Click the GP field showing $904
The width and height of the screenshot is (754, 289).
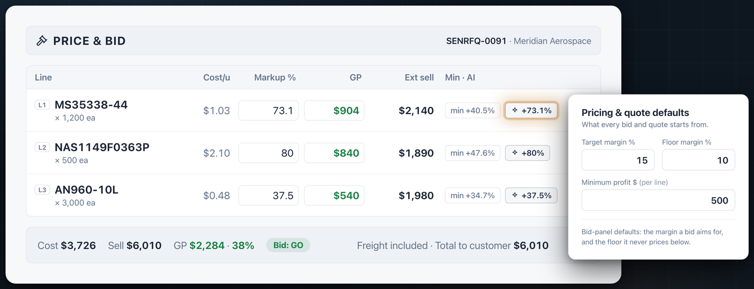tap(334, 111)
